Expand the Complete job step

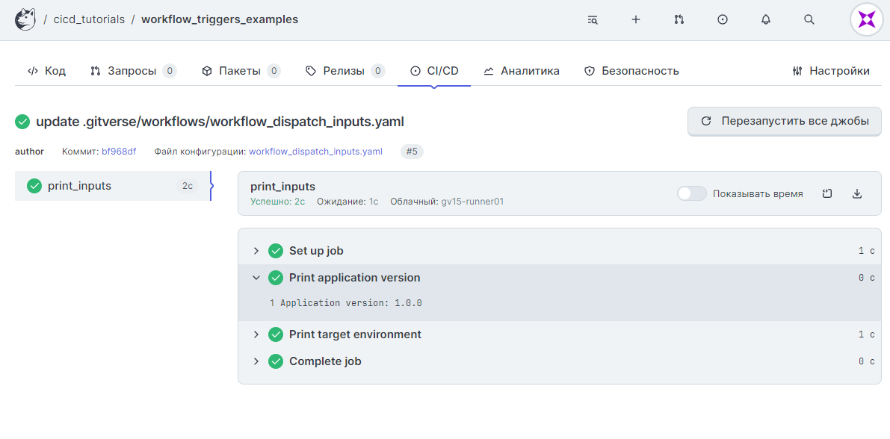pyautogui.click(x=256, y=361)
